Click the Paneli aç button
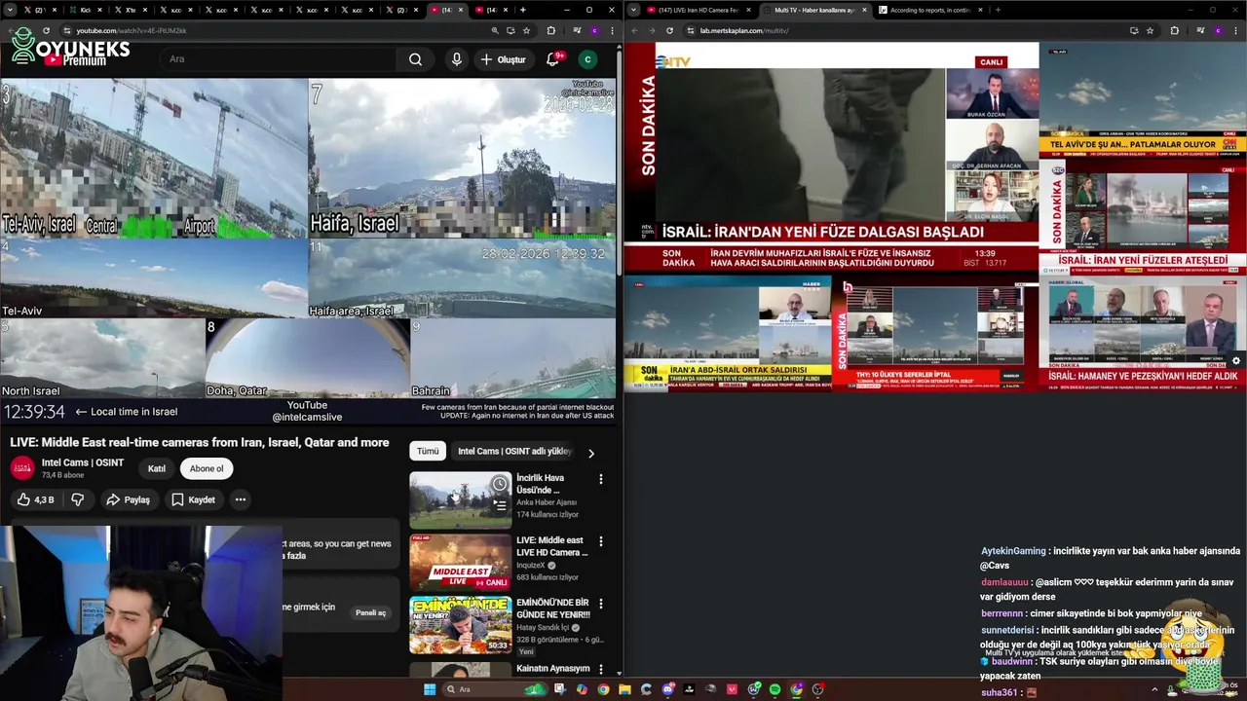1247x701 pixels. (x=371, y=612)
